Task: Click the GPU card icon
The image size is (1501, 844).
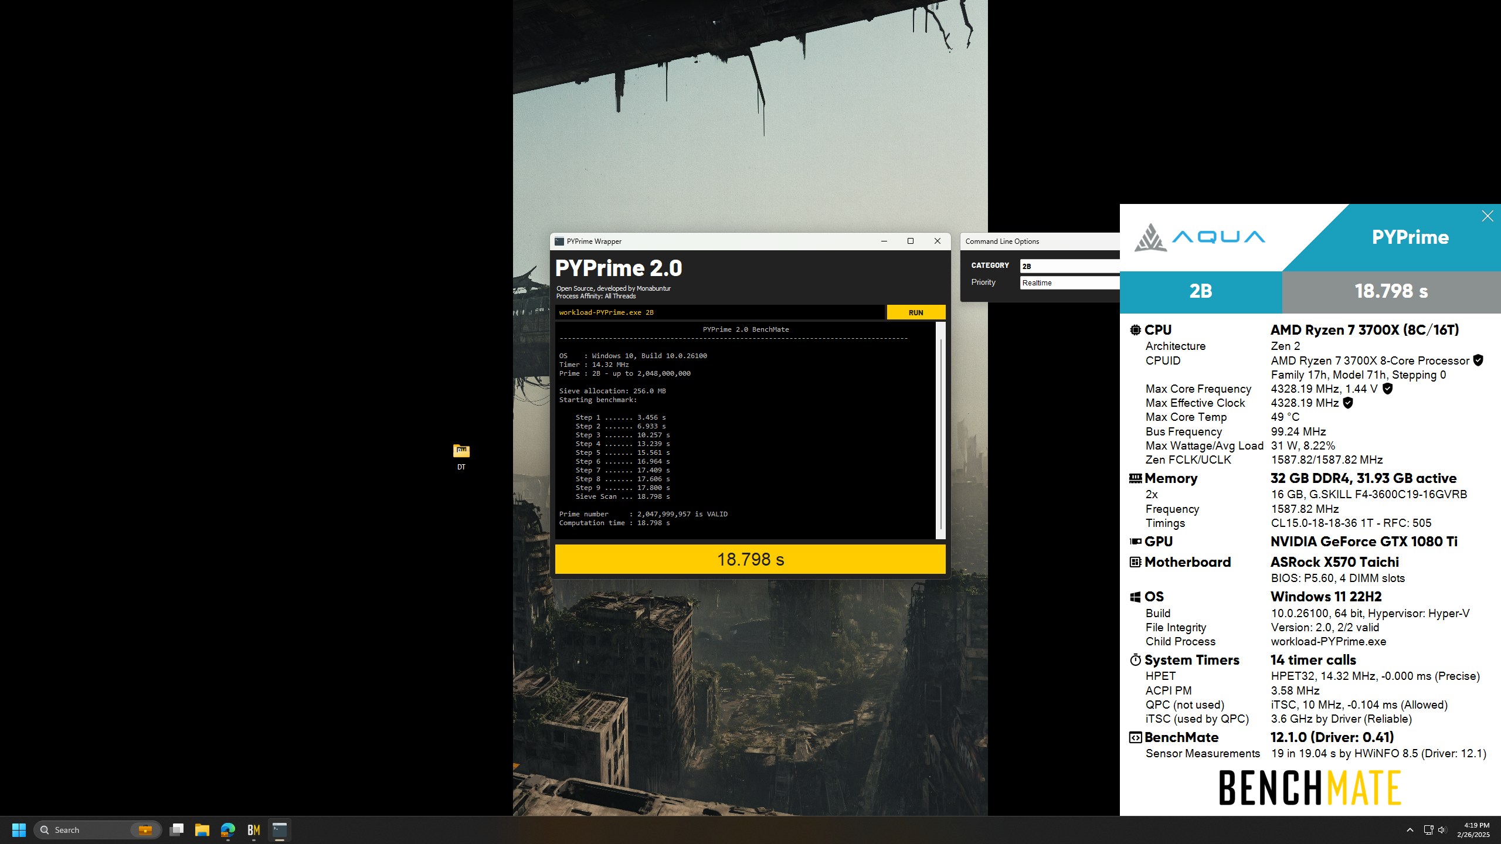Action: tap(1136, 542)
